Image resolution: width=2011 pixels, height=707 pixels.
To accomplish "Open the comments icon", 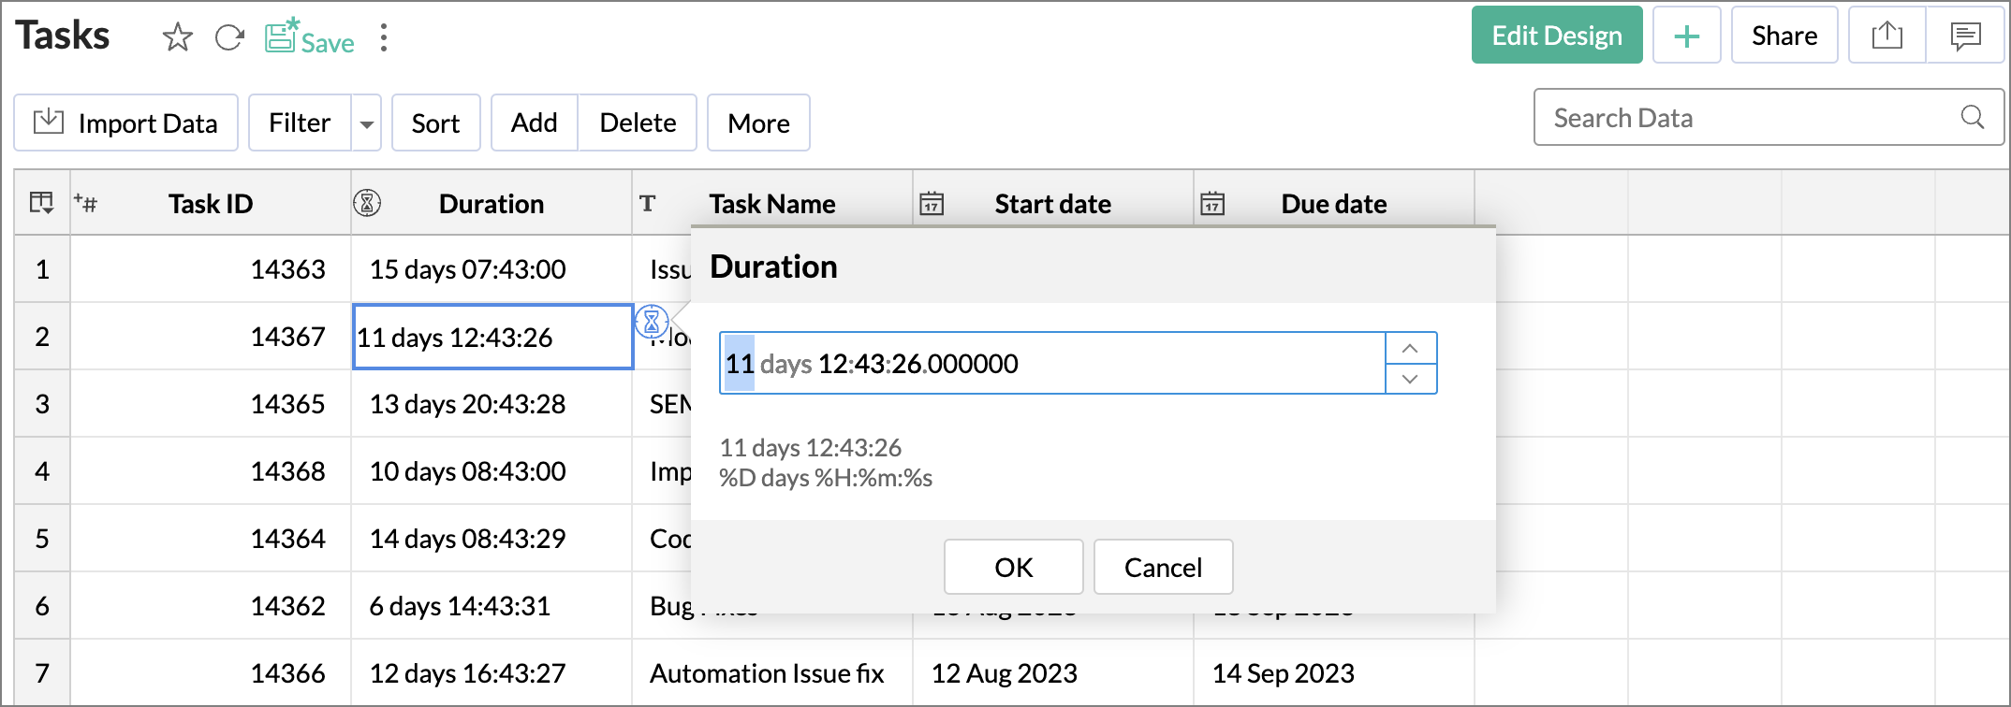I will pos(1965,36).
